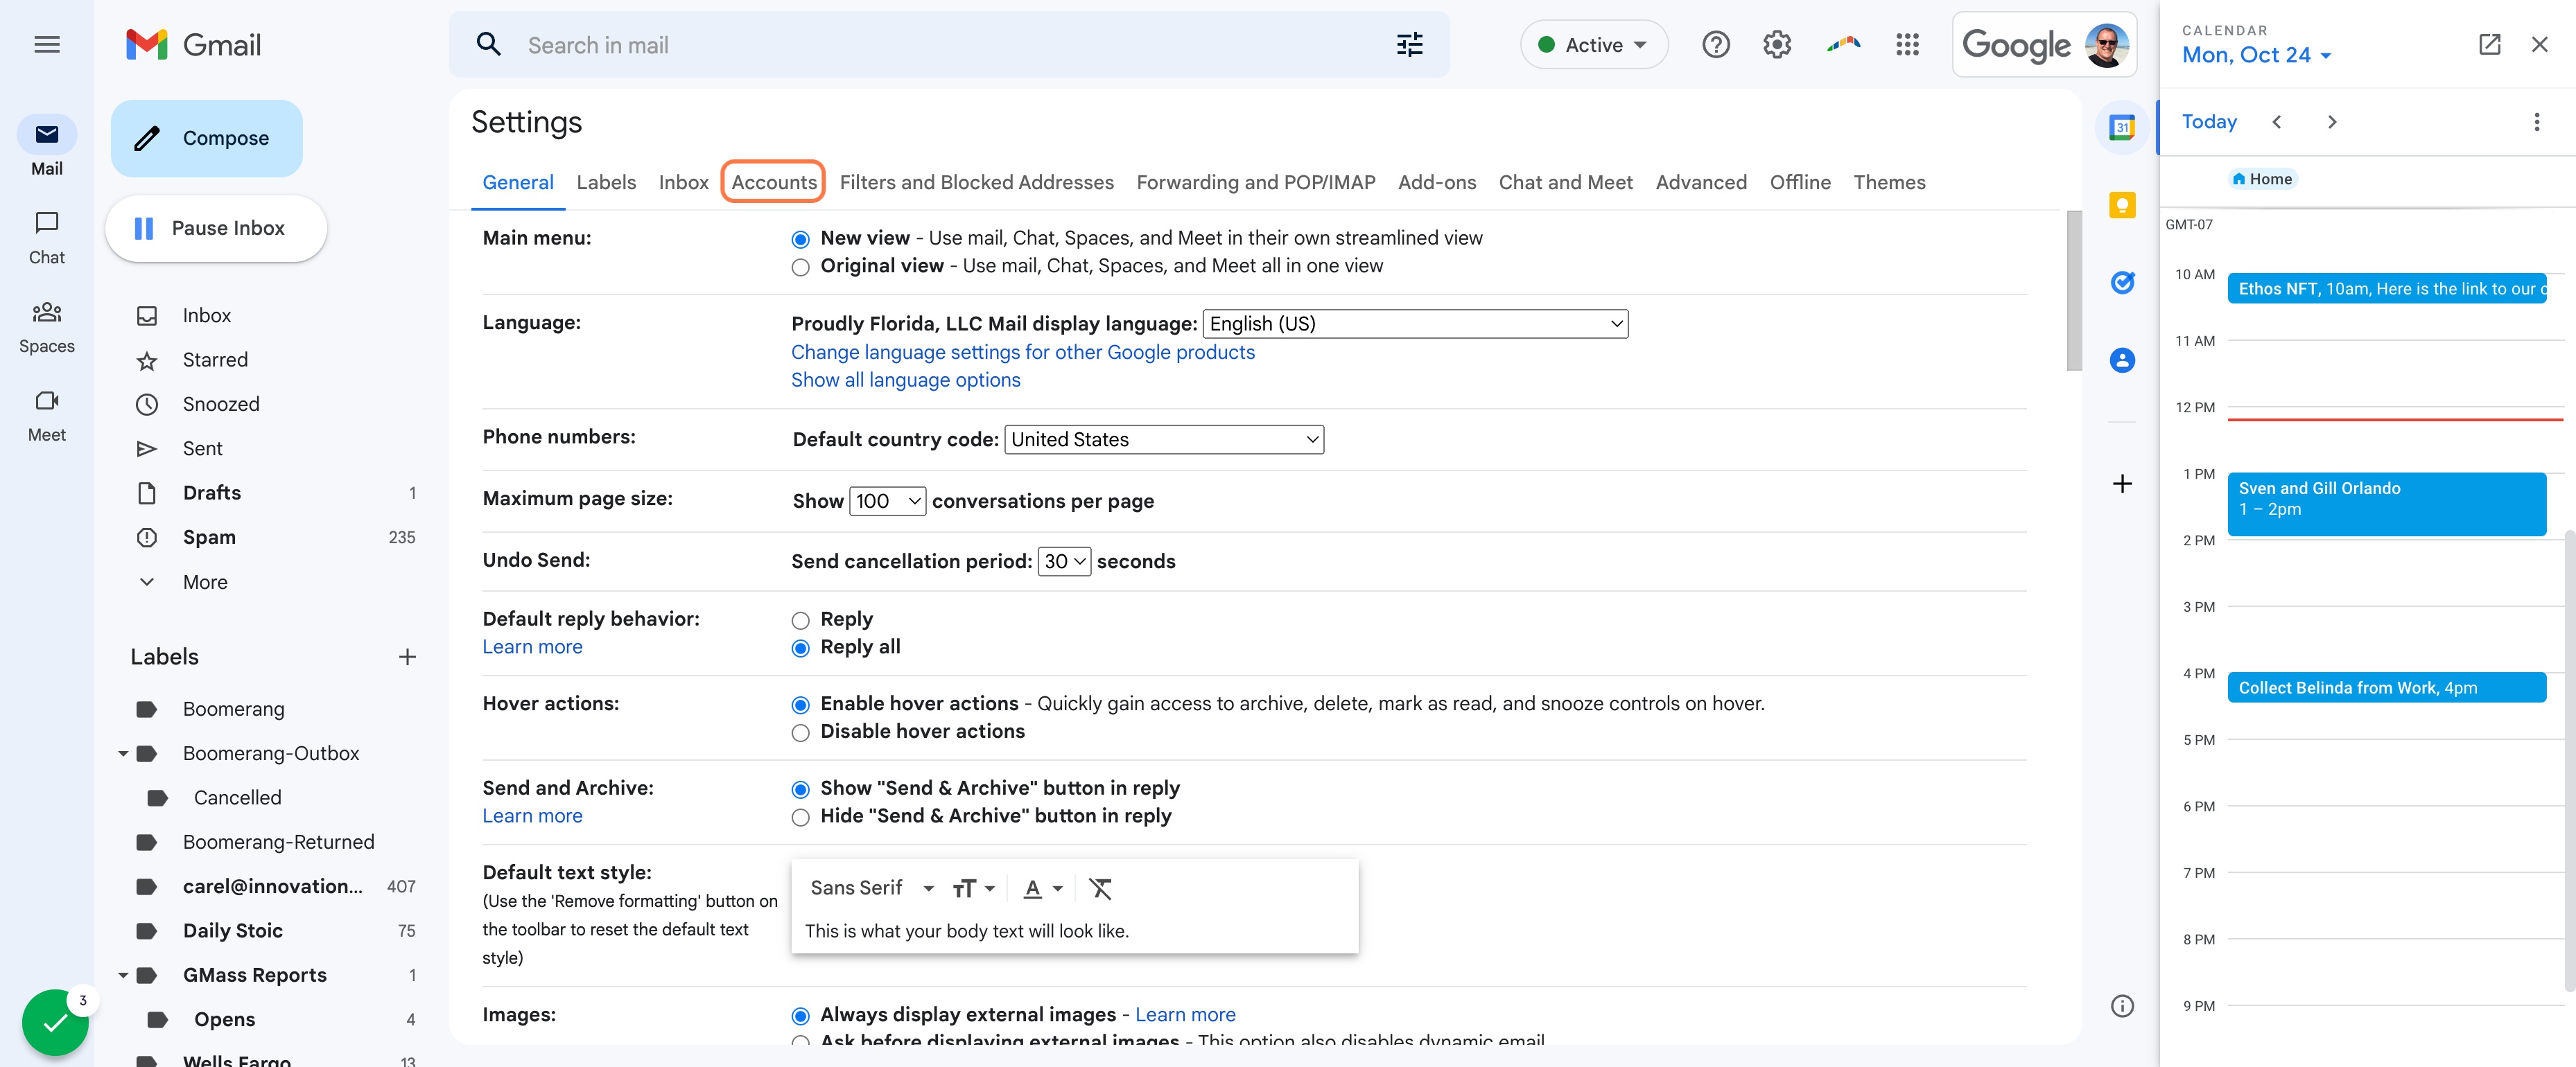Open search filter options icon
This screenshot has height=1067, width=2576.
click(x=1409, y=45)
